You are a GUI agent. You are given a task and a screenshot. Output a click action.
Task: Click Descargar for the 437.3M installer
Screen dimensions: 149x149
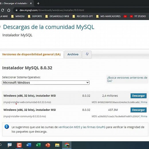coord(138,110)
